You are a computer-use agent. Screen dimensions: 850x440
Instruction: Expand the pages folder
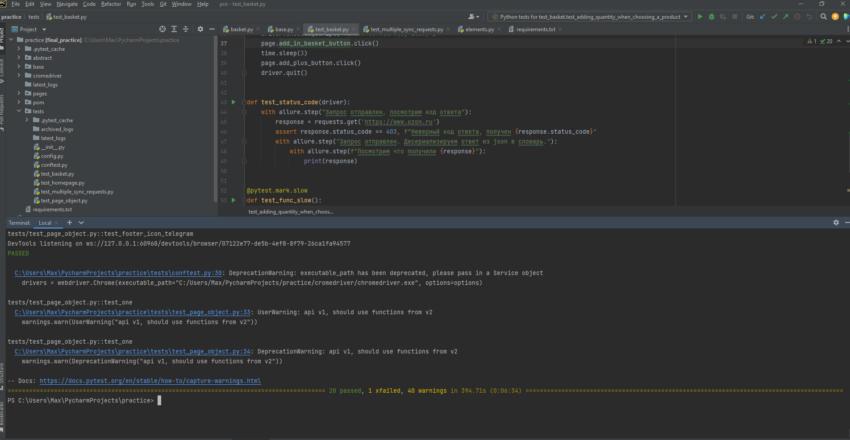click(x=19, y=93)
